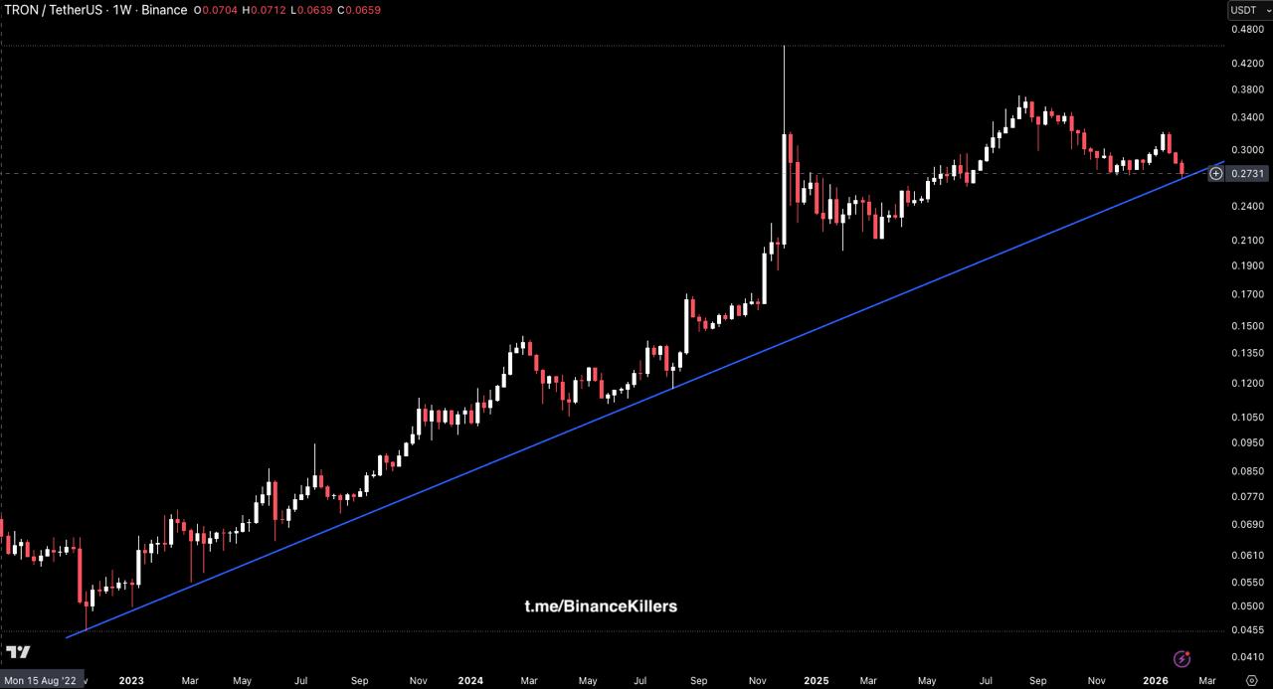Click the plus icon beside price 0.2731

[x=1215, y=174]
